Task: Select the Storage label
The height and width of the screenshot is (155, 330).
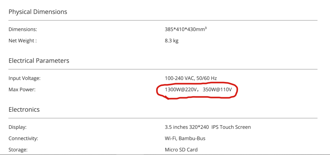Action: 18,150
